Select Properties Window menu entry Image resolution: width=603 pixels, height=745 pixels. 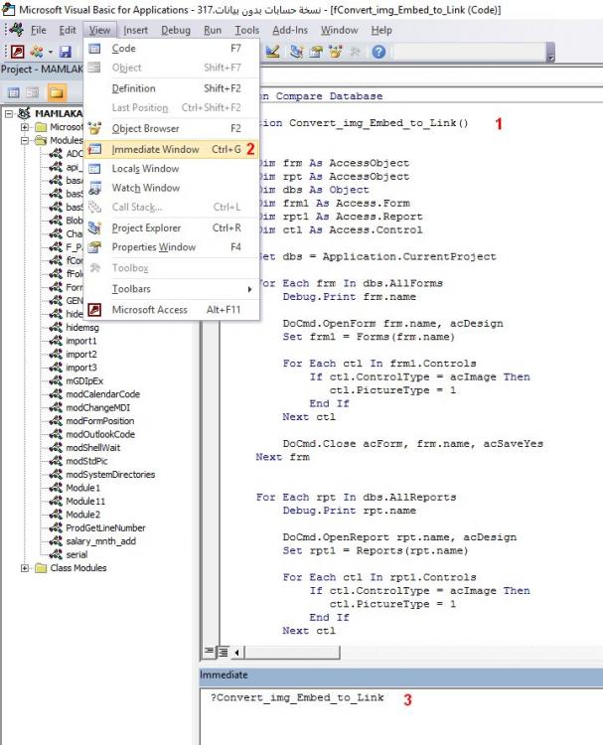pos(172,247)
